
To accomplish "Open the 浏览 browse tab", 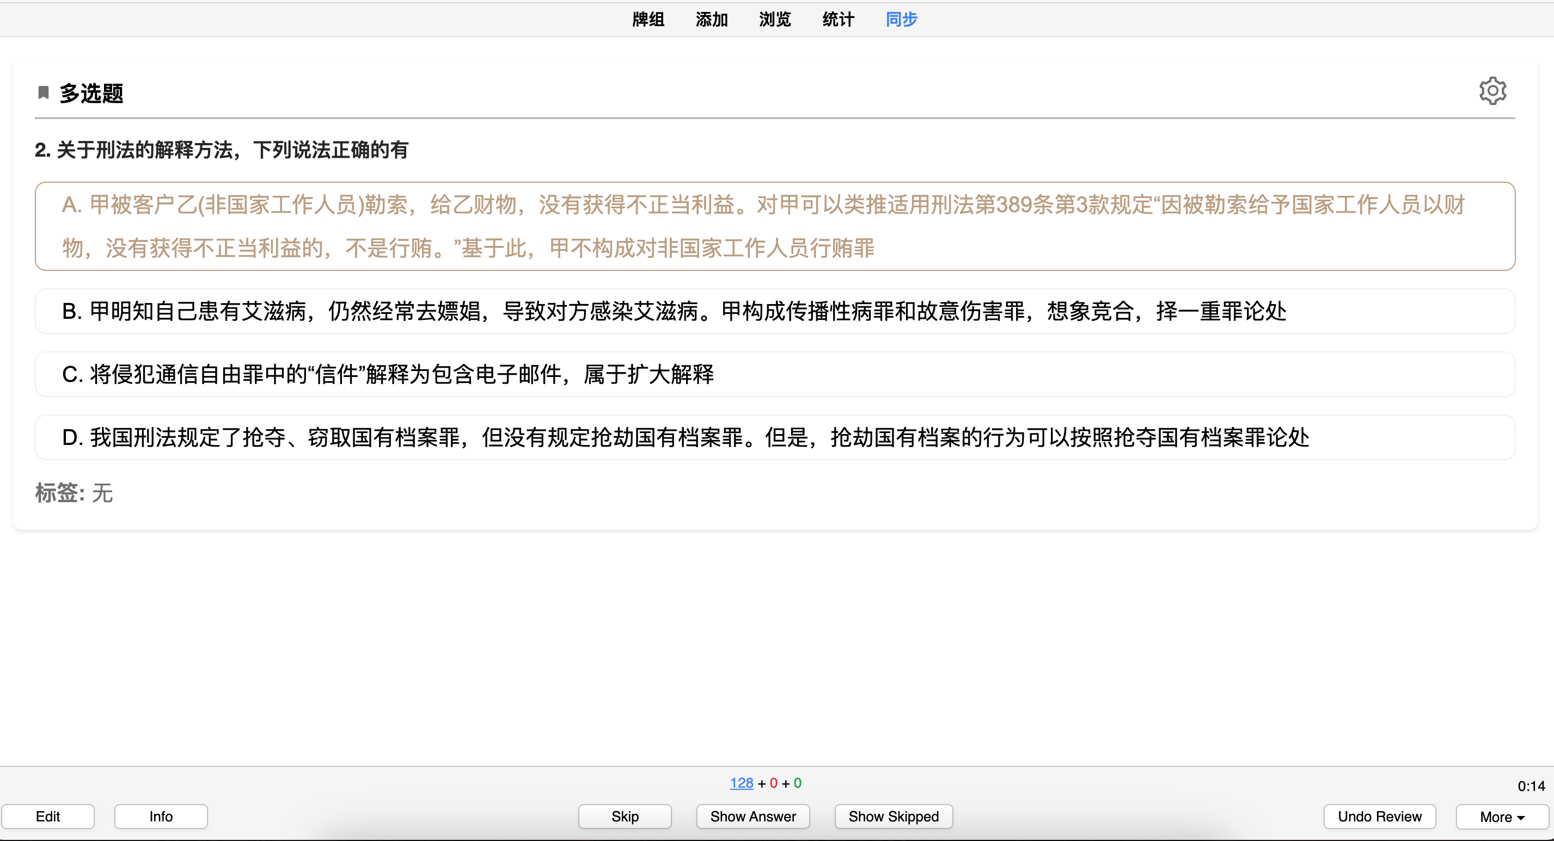I will (775, 19).
